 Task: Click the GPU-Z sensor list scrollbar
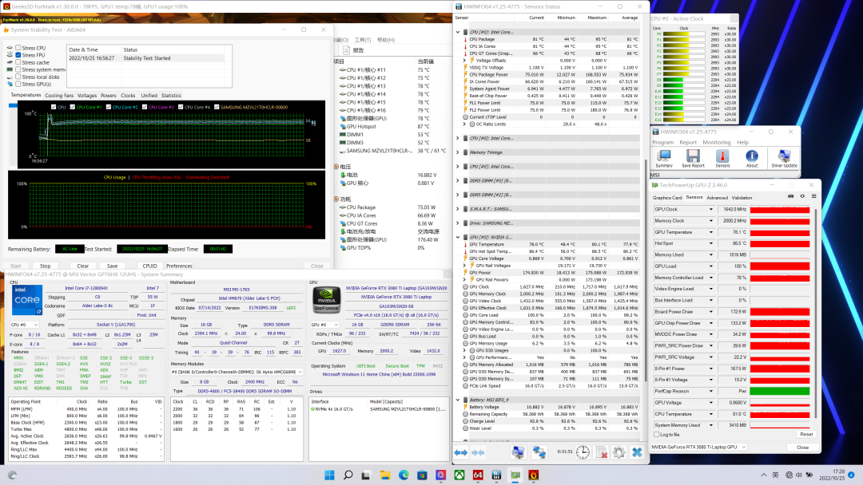click(x=814, y=313)
